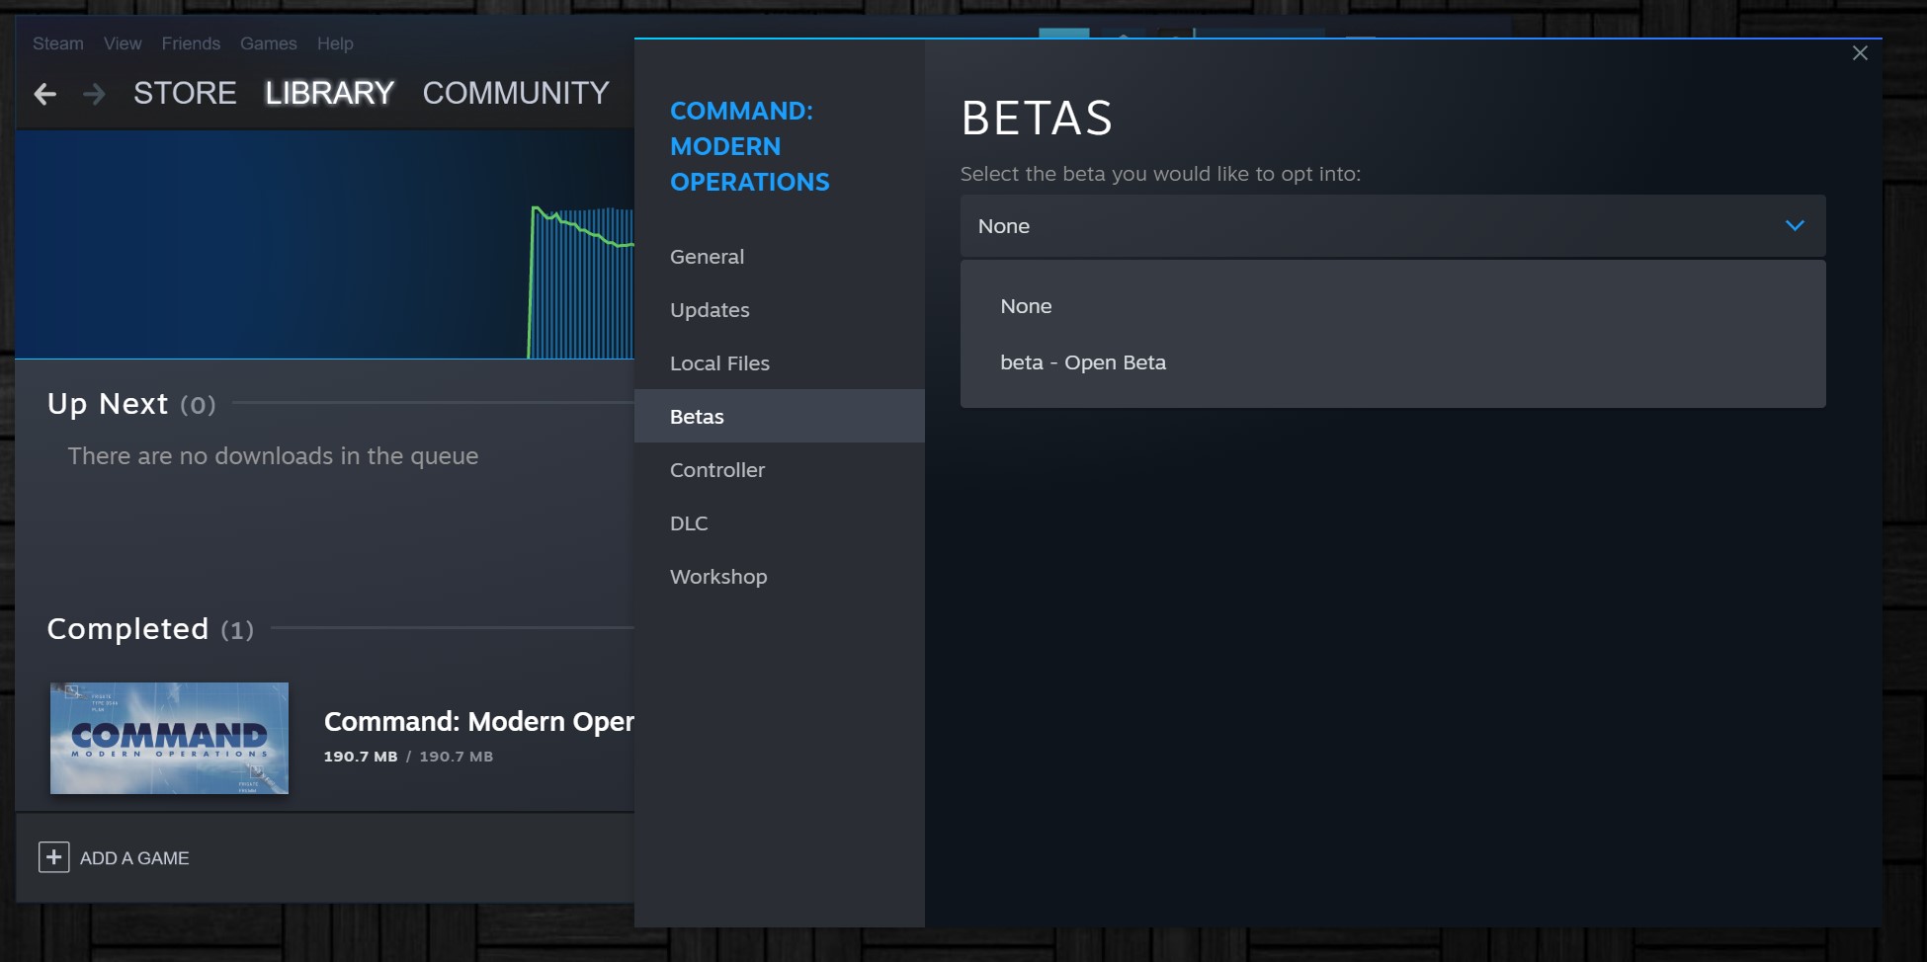Close the properties dialog with the X
The width and height of the screenshot is (1927, 962).
click(x=1860, y=53)
